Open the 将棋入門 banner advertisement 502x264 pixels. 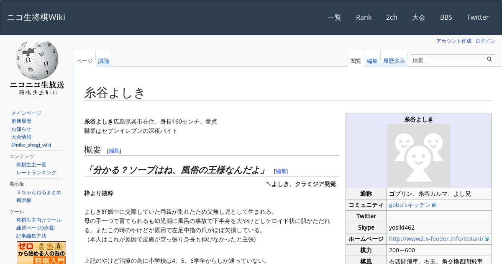coord(41,253)
